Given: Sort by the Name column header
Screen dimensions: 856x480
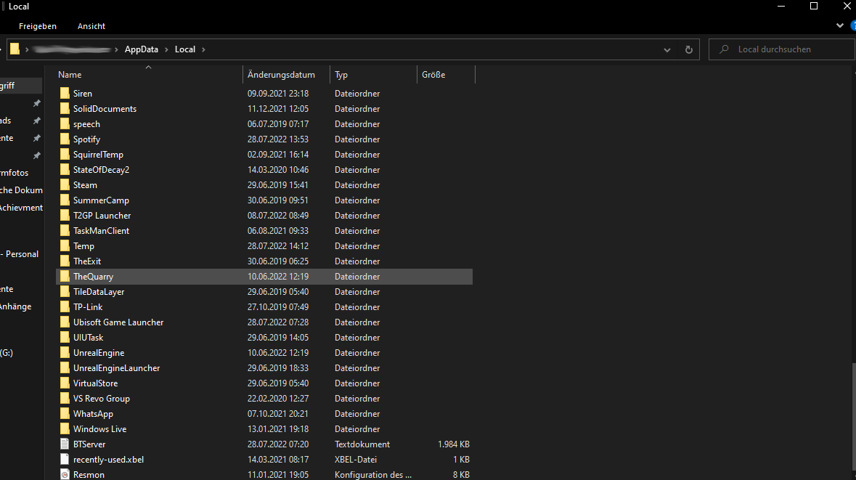Looking at the screenshot, I should 149,75.
